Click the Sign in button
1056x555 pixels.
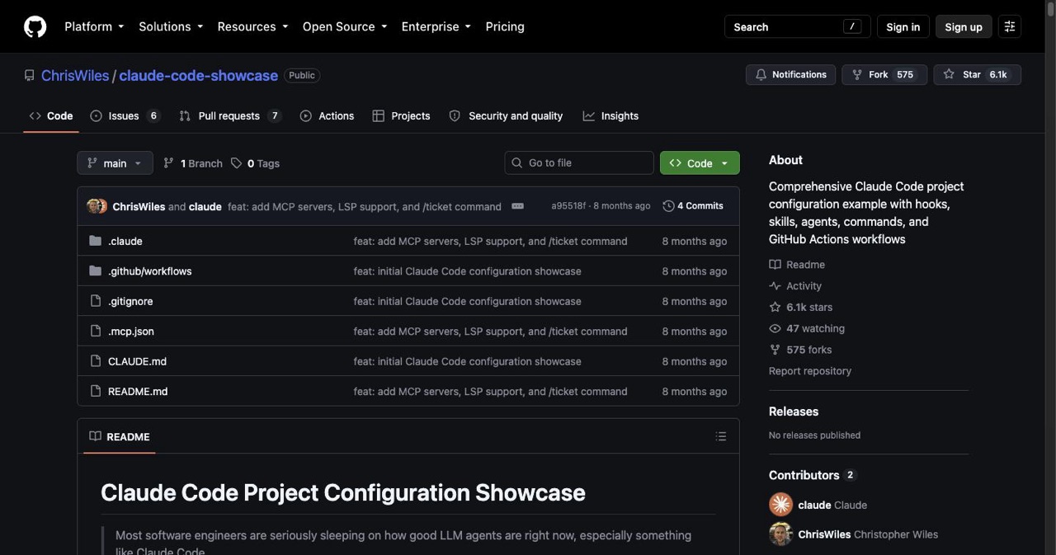903,26
